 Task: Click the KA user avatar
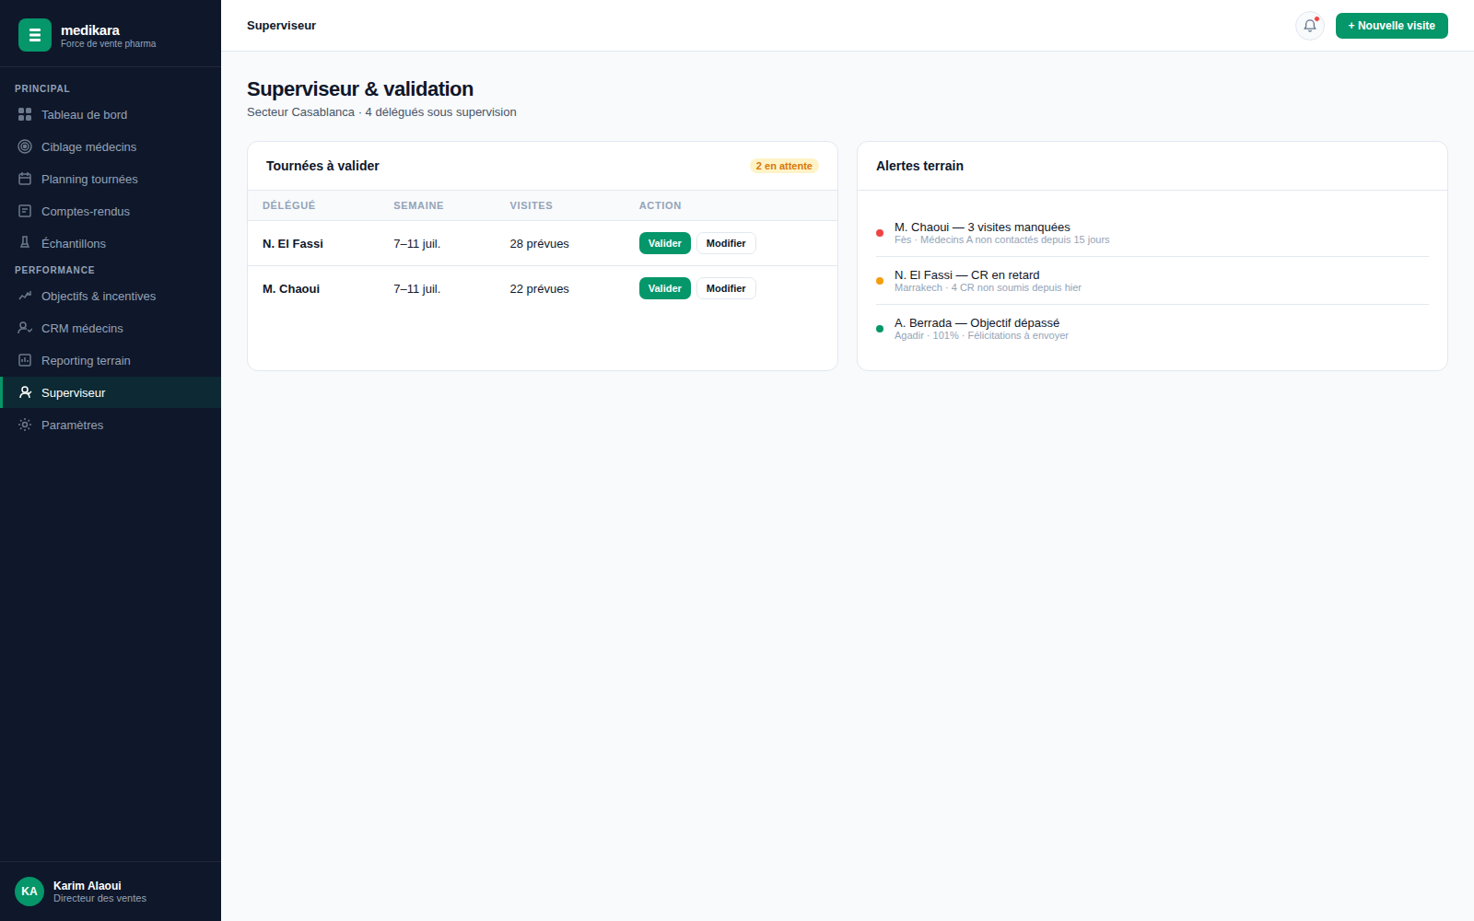29,892
